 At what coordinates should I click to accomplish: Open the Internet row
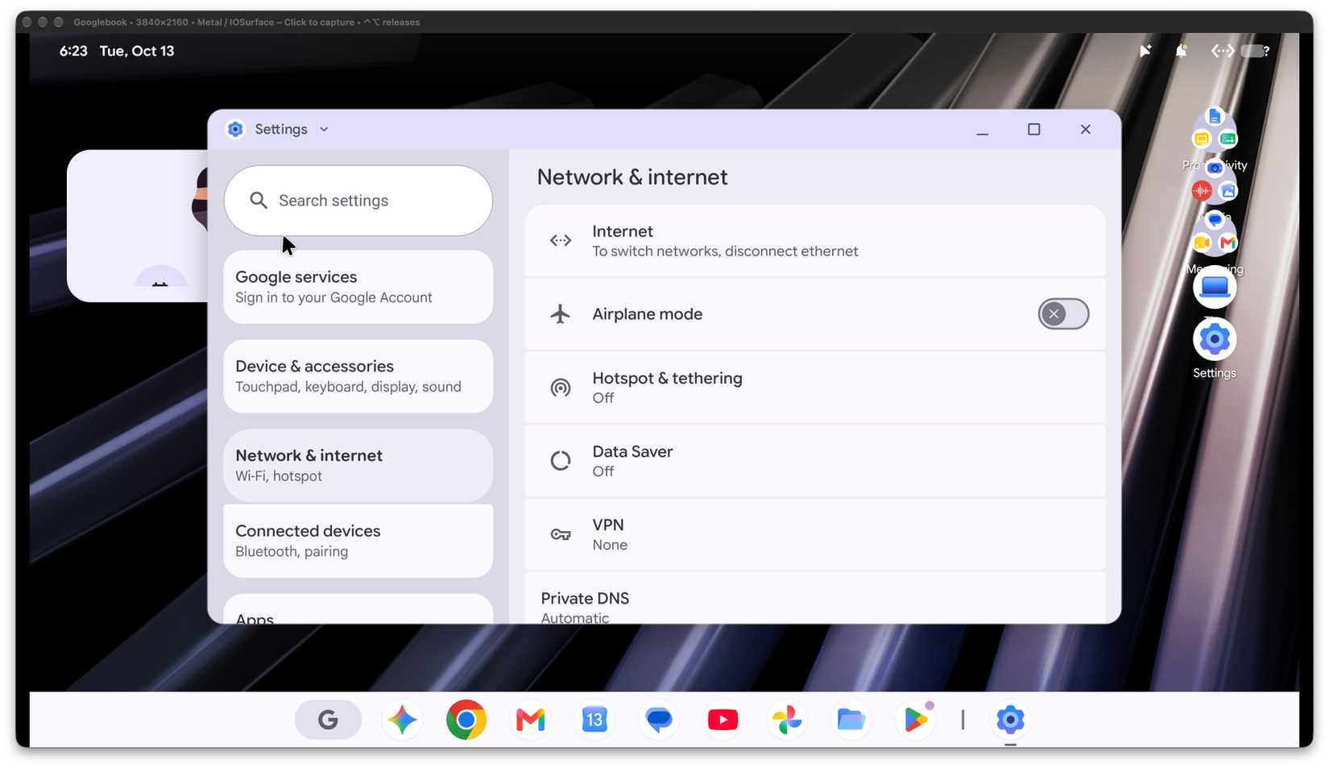(x=814, y=241)
